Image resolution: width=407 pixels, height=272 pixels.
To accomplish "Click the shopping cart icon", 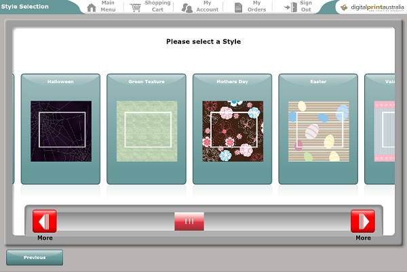I will [x=135, y=7].
